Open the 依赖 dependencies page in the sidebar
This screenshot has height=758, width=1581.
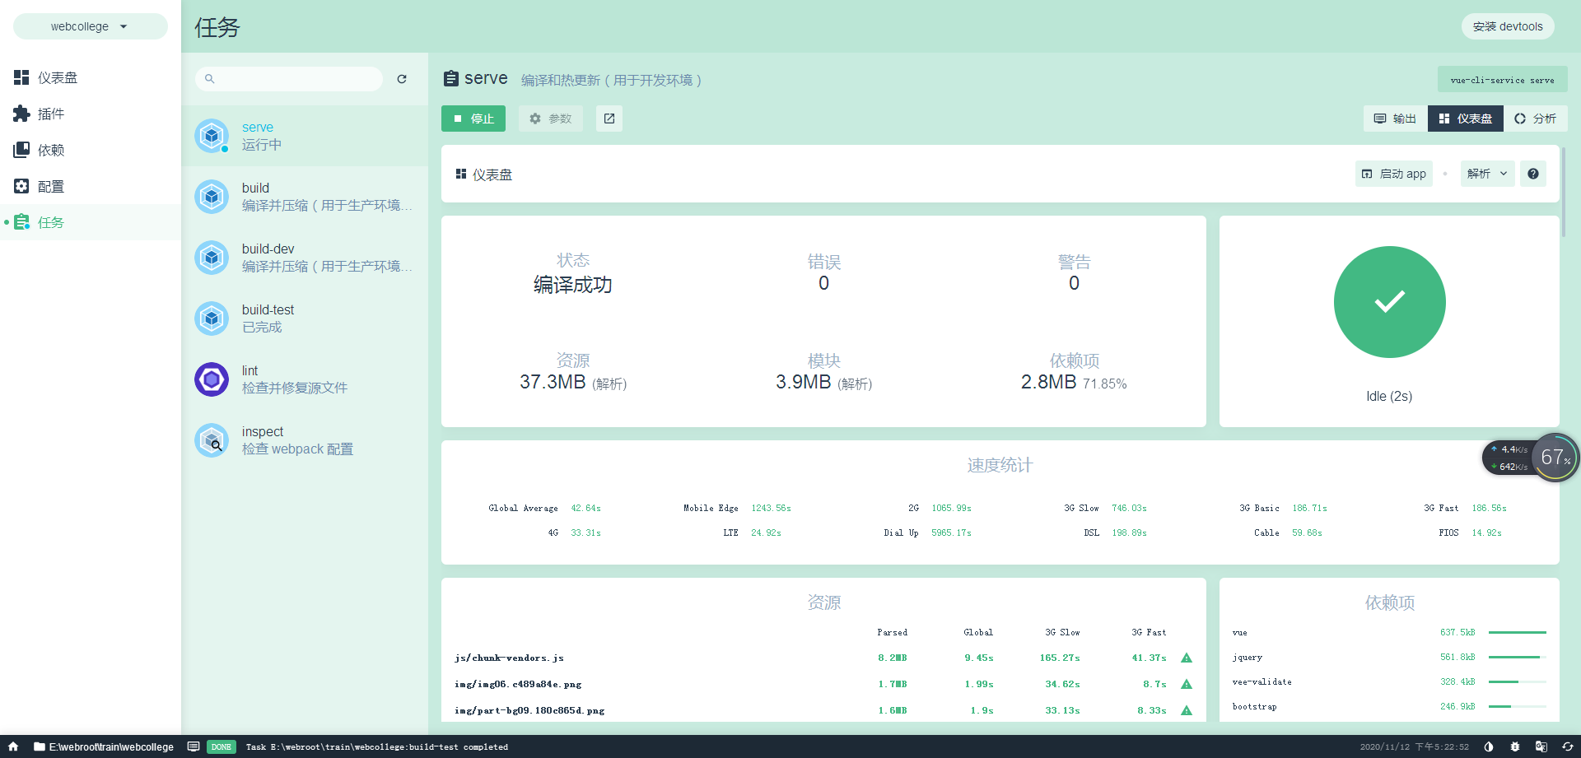[x=51, y=150]
